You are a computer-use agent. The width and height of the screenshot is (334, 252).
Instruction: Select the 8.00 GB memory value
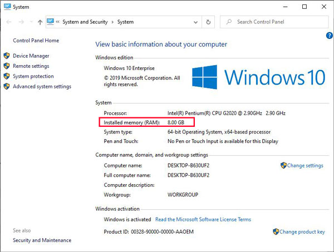[176, 122]
